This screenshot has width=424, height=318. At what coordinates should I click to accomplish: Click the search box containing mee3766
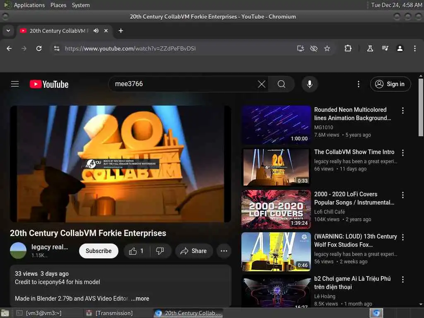point(184,84)
